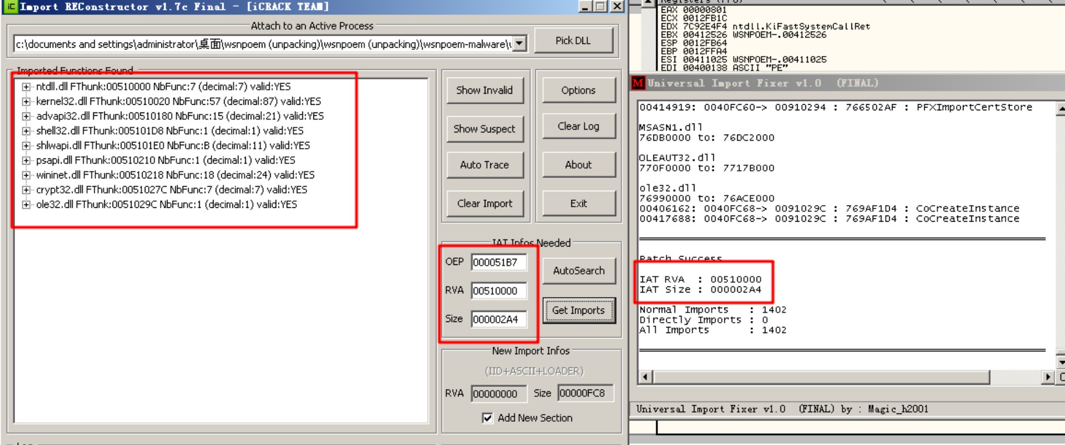The height and width of the screenshot is (445, 1065).
Task: Start Auto Trace
Action: click(484, 165)
